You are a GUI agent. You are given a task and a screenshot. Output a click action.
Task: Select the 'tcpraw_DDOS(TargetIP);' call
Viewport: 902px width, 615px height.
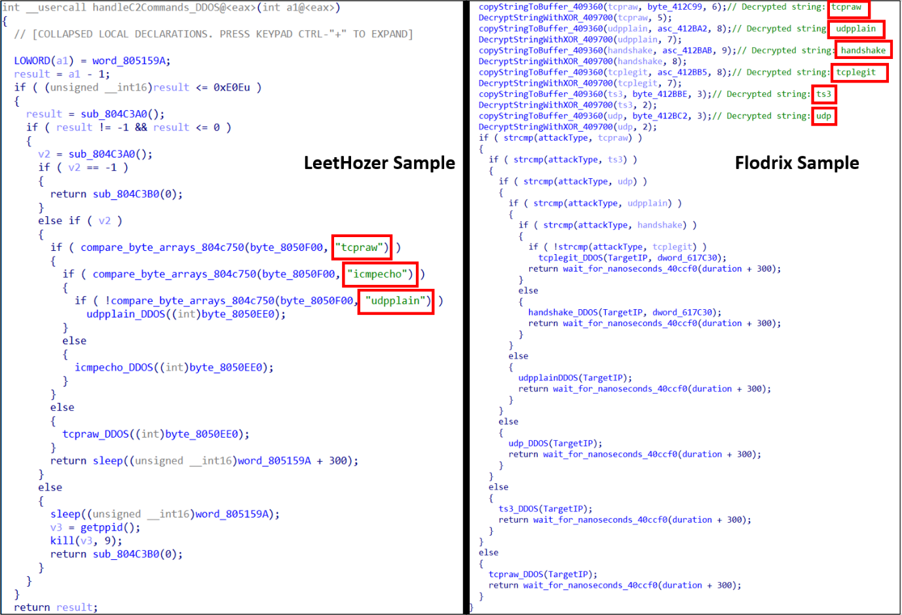tap(543, 574)
